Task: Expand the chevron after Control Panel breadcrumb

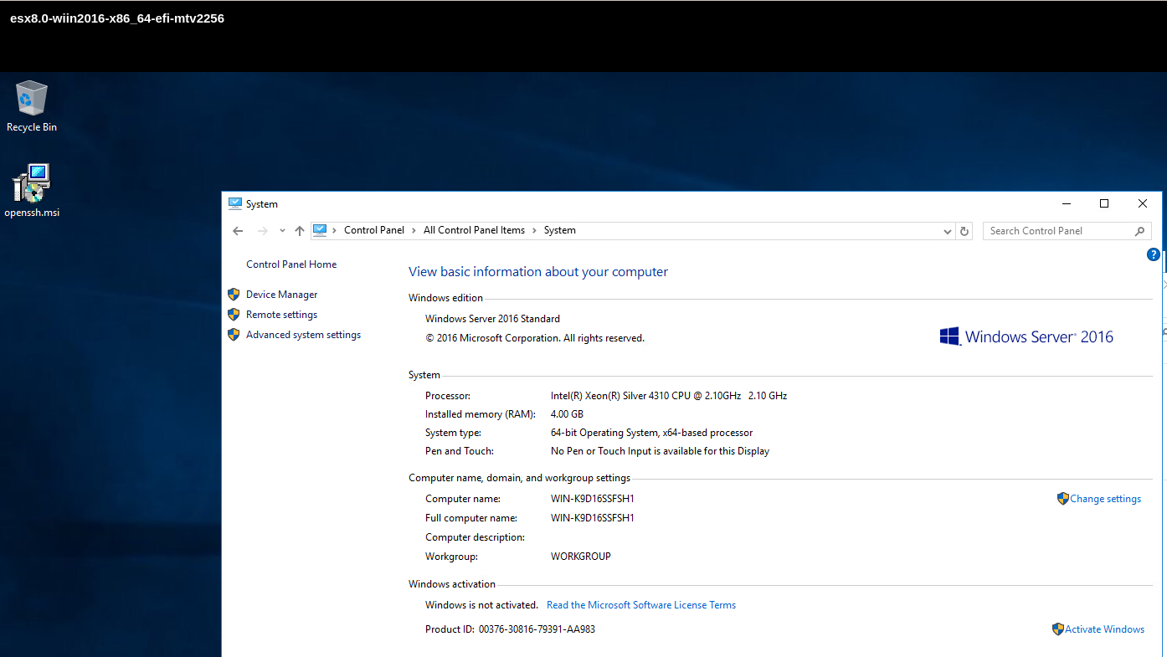Action: point(414,230)
